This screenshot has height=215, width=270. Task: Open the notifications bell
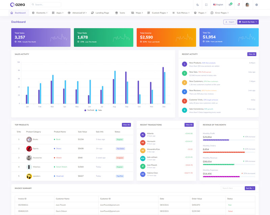tap(239, 5)
